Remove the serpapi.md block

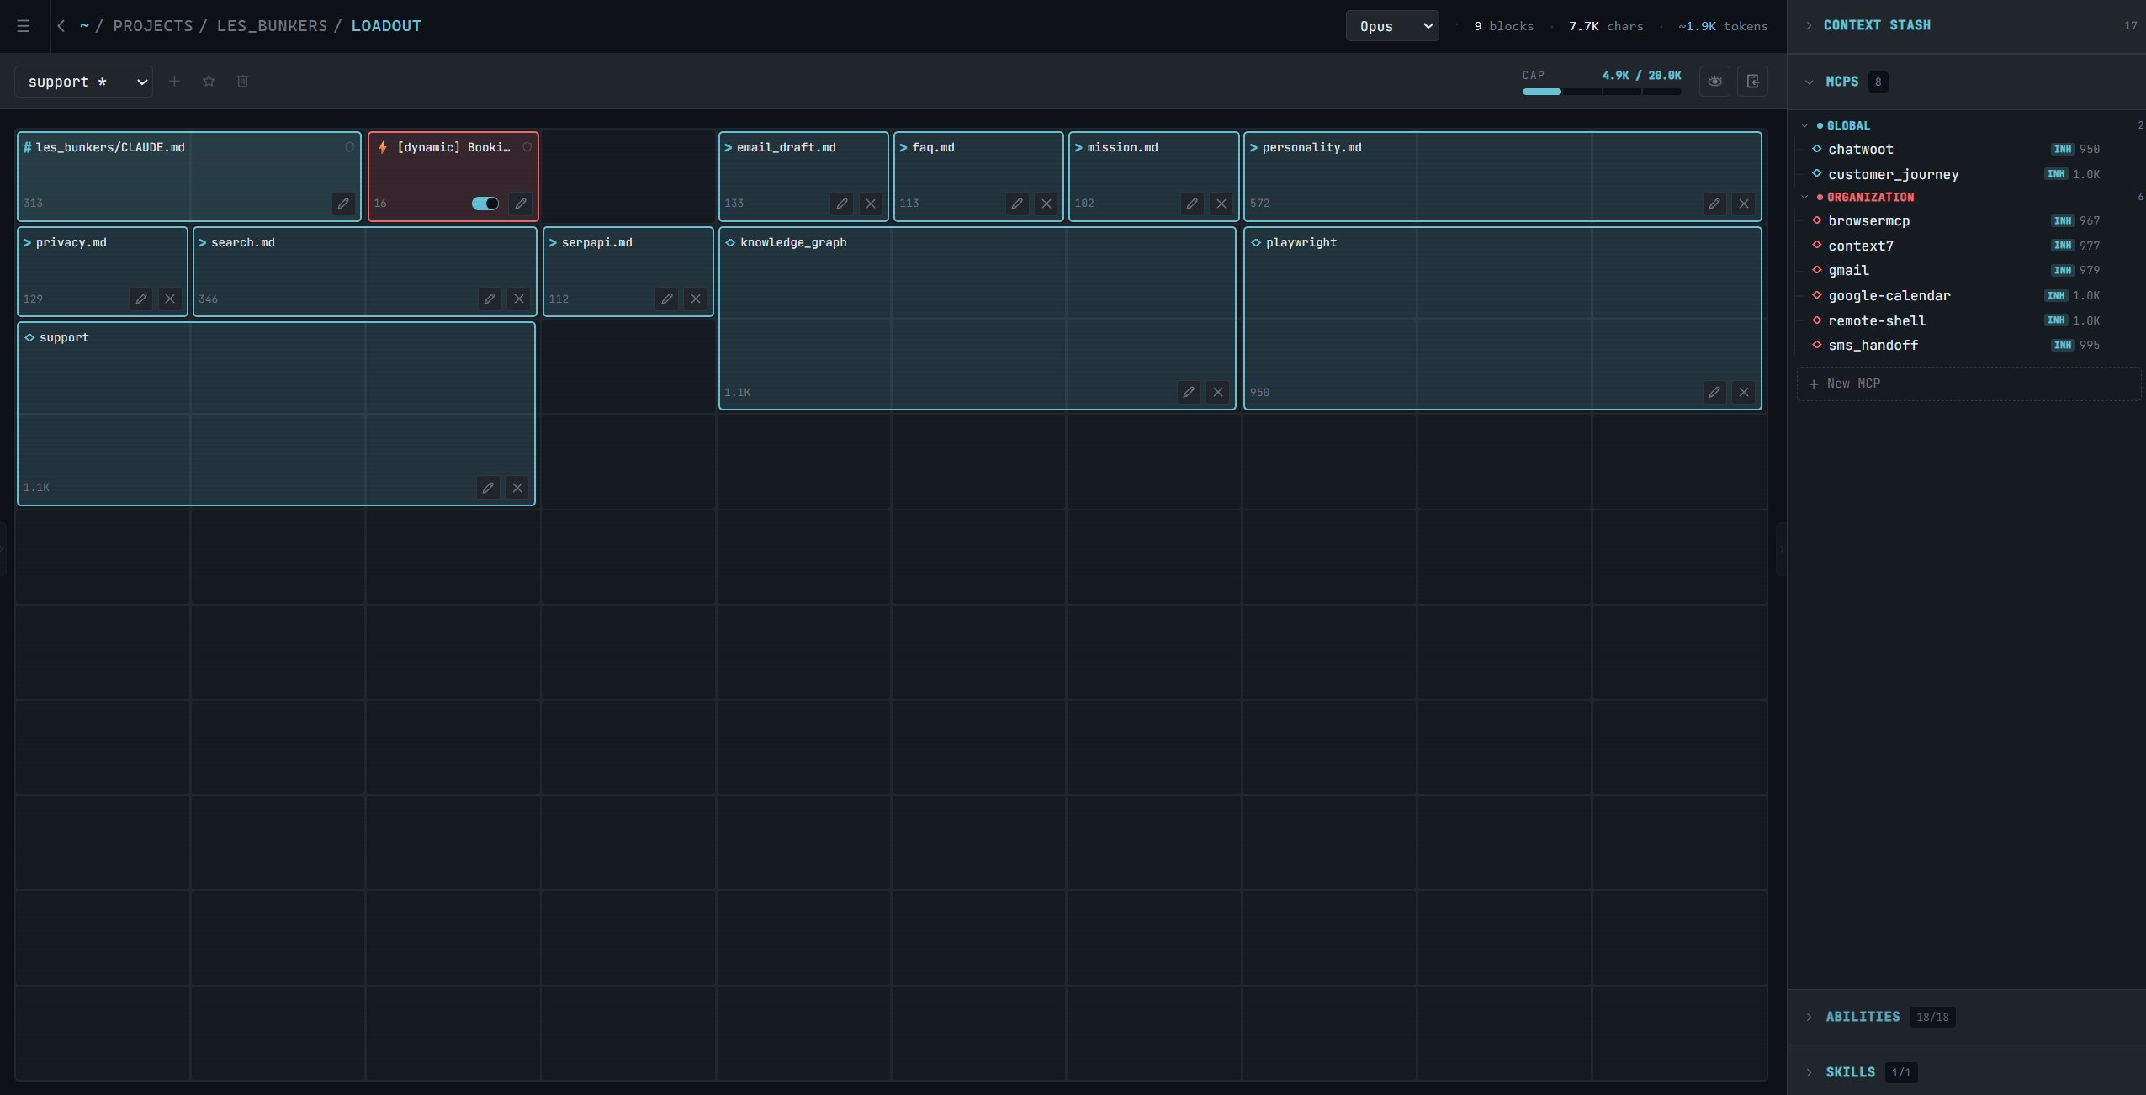[x=696, y=299]
